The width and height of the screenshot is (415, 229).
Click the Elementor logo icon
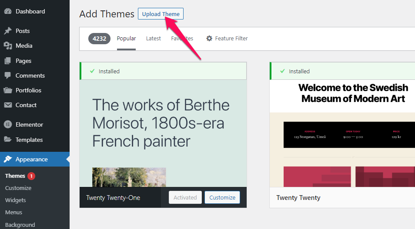point(8,124)
